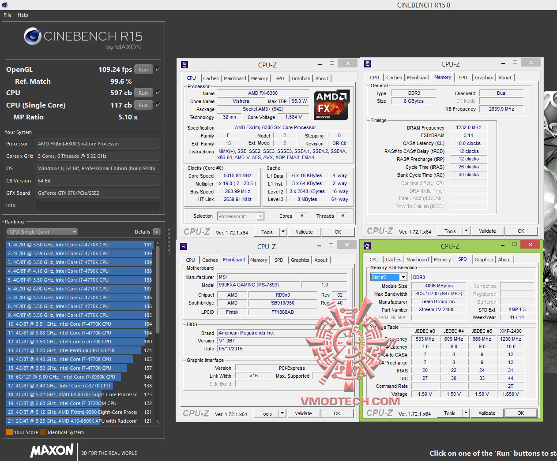The width and height of the screenshot is (557, 461).
Task: Click the CPU-Z app icon in the Mainboard tab window
Action: [x=184, y=246]
